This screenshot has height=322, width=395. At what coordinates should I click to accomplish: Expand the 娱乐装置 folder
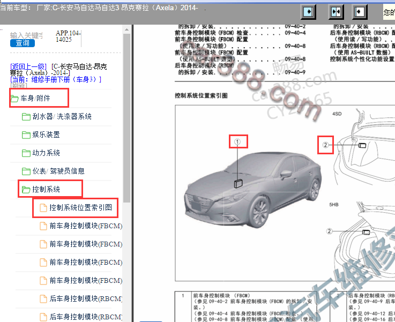click(41, 134)
